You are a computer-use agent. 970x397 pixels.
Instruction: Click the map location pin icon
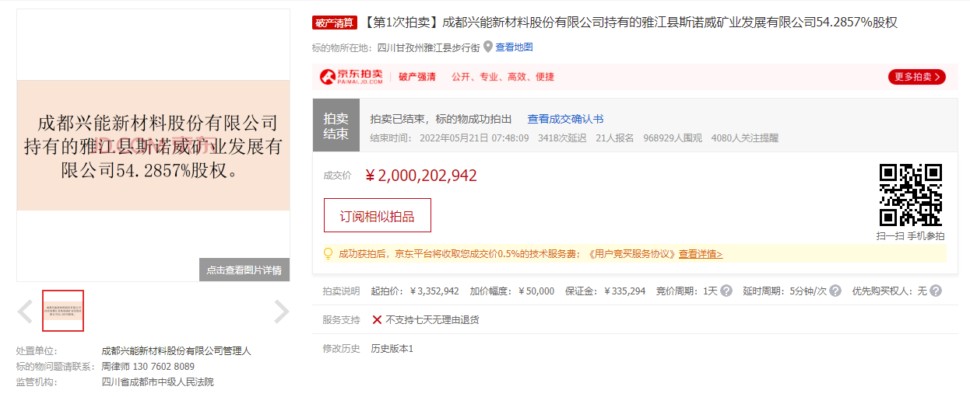pos(488,47)
